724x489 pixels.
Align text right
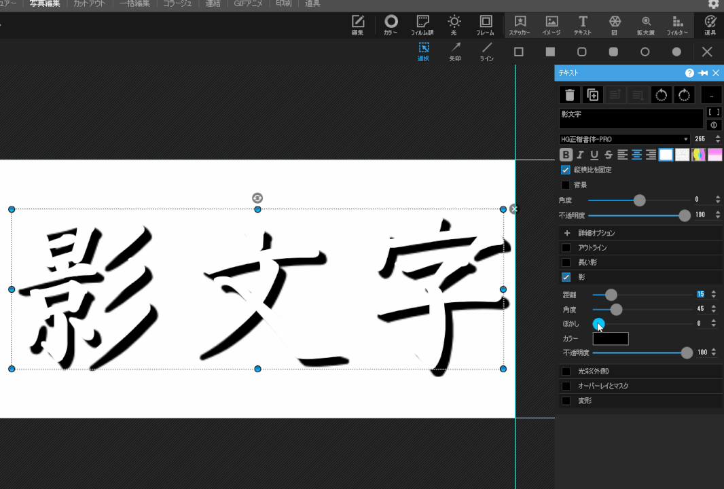(x=651, y=155)
